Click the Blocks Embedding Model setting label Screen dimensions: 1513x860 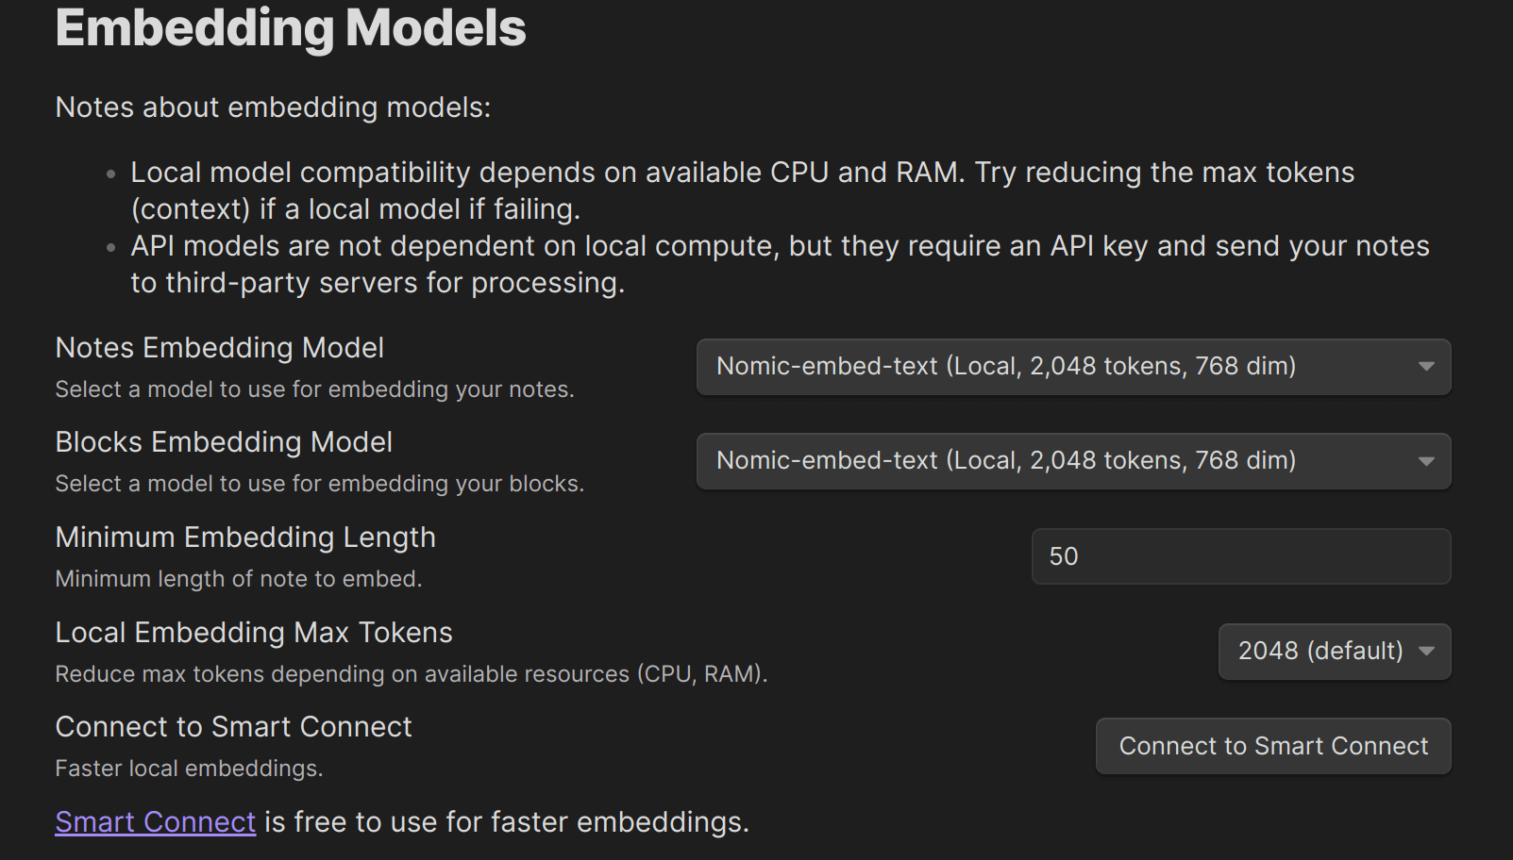click(224, 442)
